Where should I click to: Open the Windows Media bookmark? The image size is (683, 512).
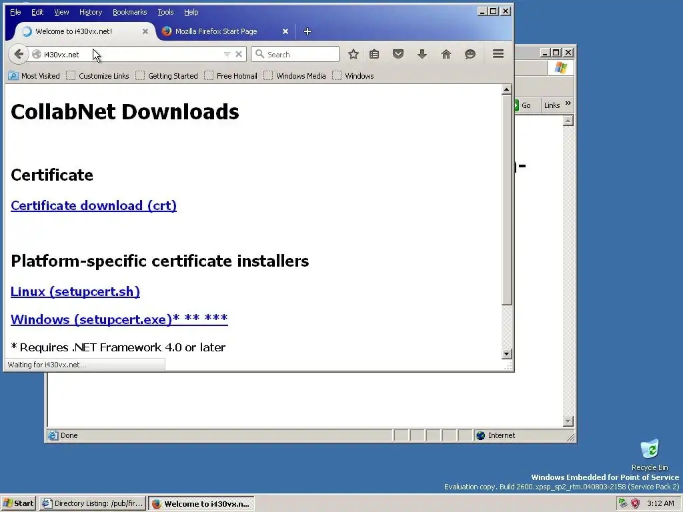coord(295,76)
